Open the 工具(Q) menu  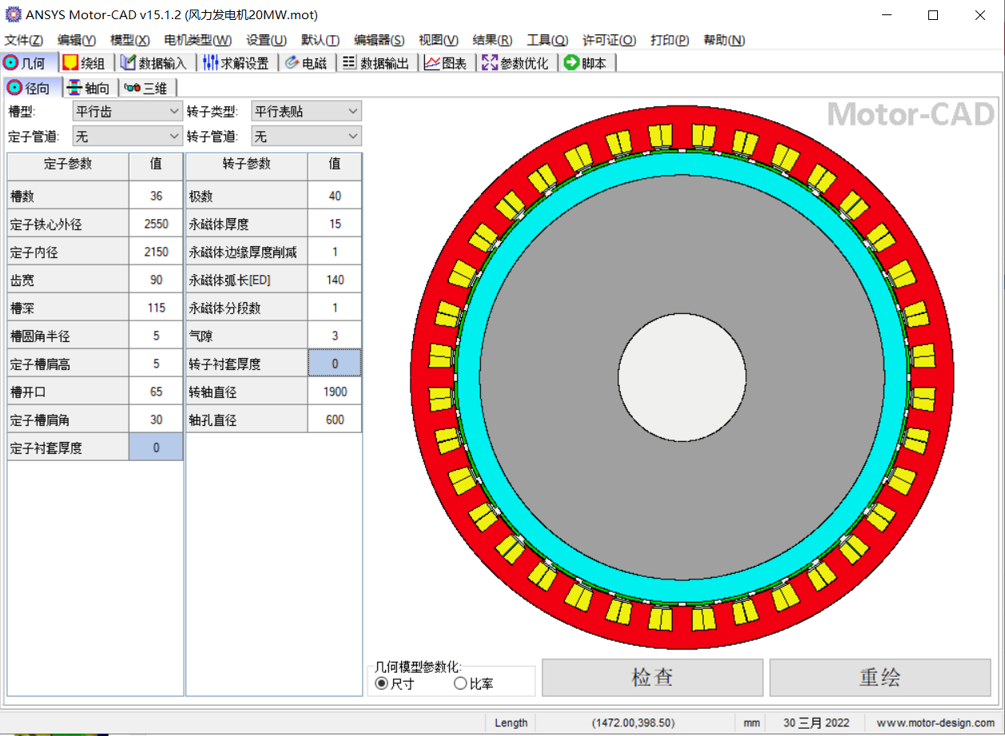547,40
